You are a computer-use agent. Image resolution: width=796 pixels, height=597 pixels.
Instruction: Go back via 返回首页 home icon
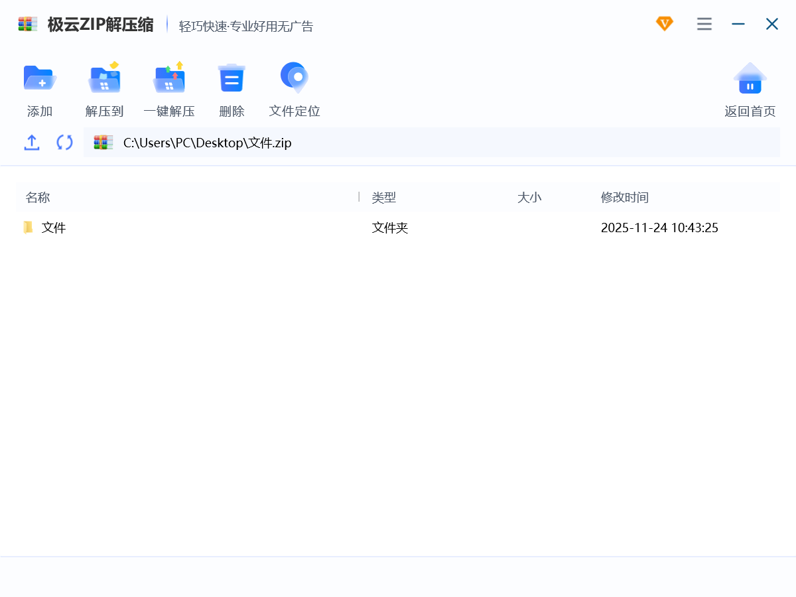(750, 79)
